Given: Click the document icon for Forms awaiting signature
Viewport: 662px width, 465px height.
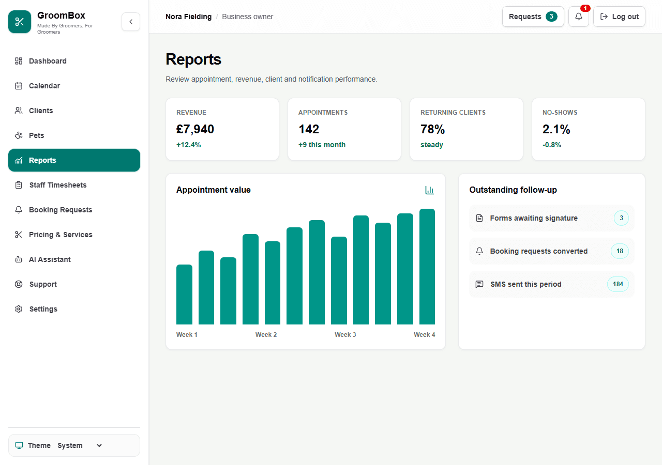Looking at the screenshot, I should pyautogui.click(x=479, y=218).
